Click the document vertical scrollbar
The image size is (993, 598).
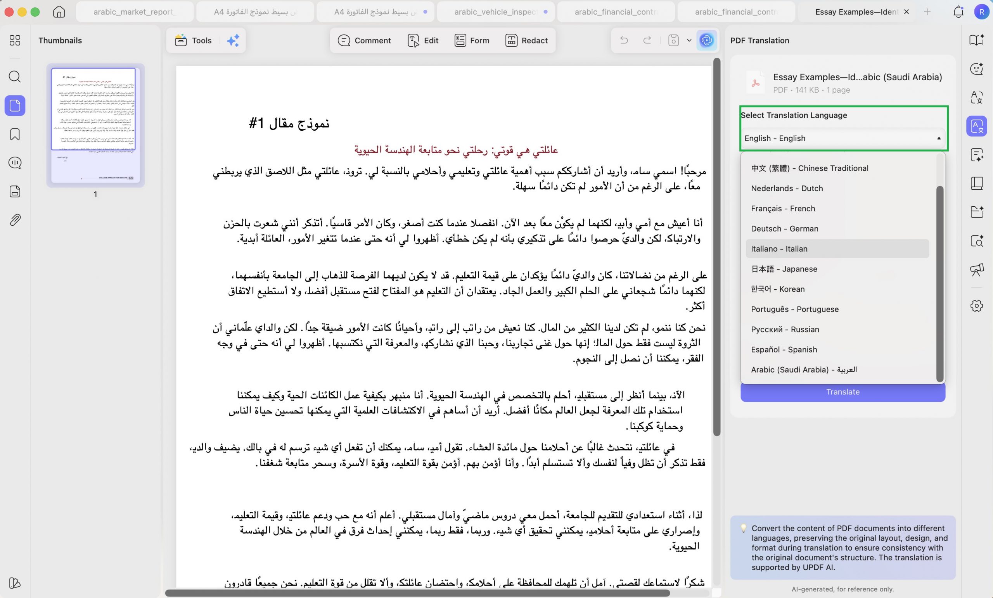coord(716,247)
